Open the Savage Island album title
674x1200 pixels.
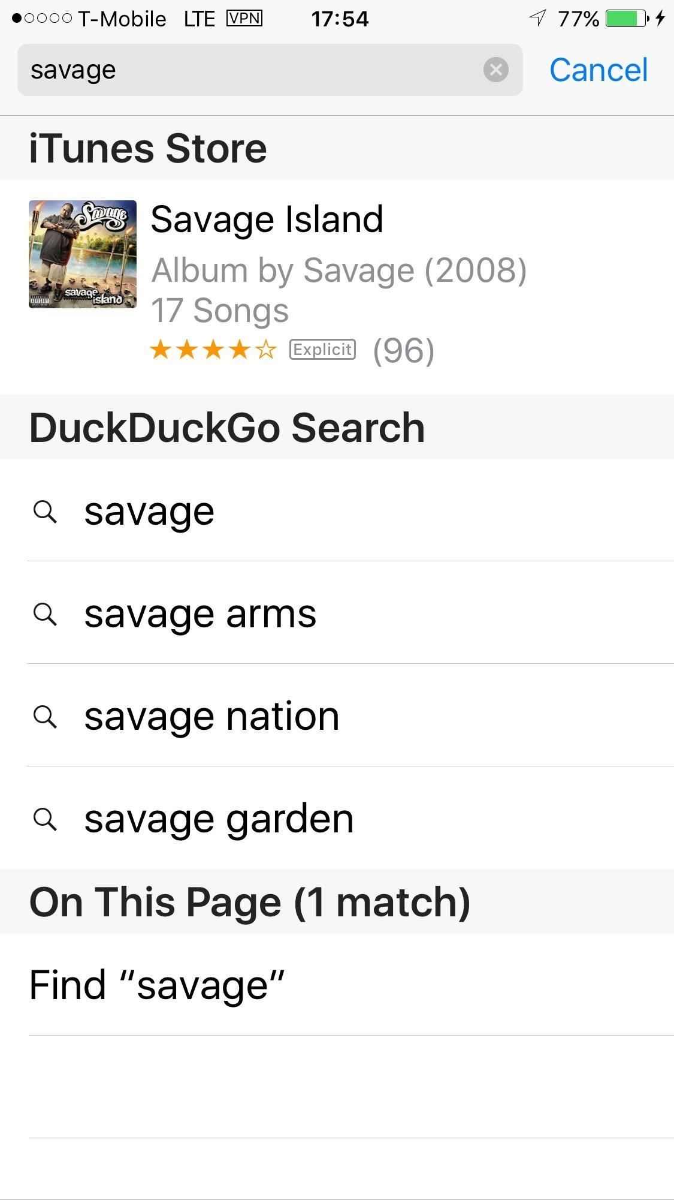(x=267, y=219)
